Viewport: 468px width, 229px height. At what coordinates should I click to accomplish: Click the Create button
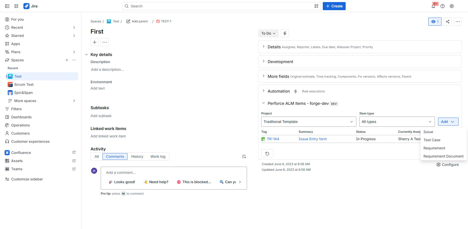[334, 6]
